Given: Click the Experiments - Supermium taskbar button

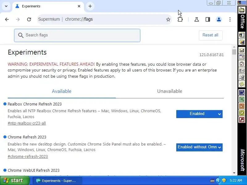Looking at the screenshot, I should pos(57,181).
